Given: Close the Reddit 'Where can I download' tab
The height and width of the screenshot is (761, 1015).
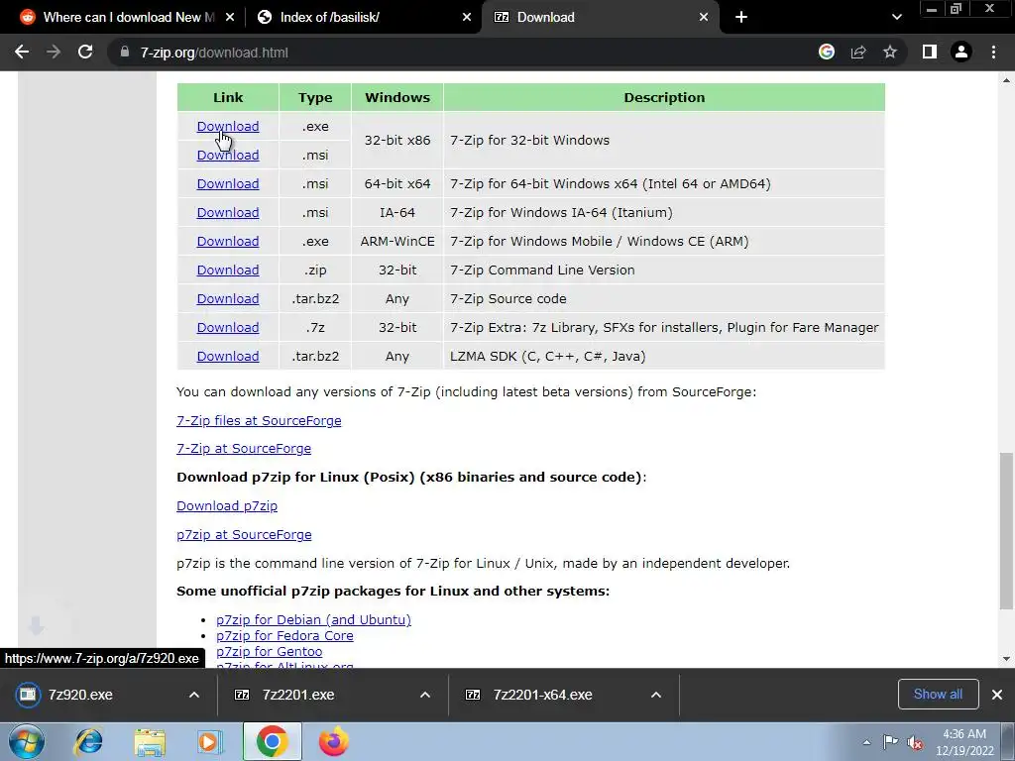Looking at the screenshot, I should click(230, 18).
